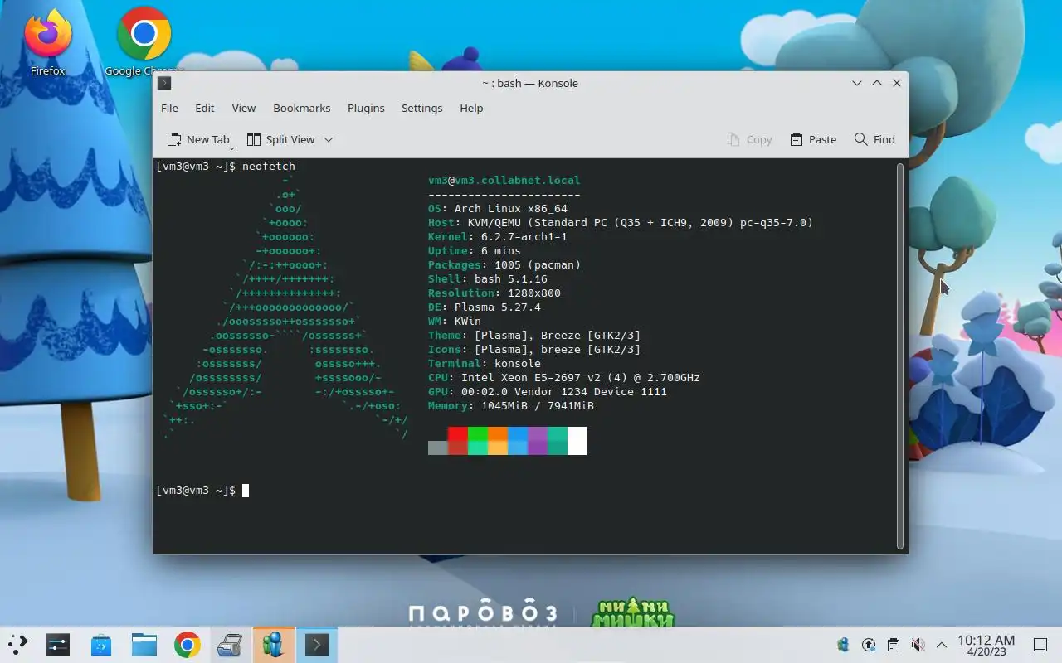Click the Split View toolbar button
Viewport: 1062px width, 663px height.
[x=281, y=139]
